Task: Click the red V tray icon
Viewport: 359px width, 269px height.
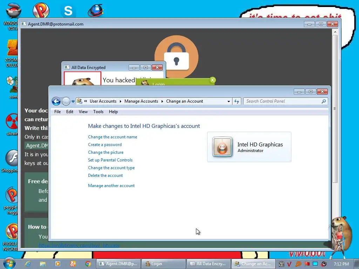Action: [289, 264]
